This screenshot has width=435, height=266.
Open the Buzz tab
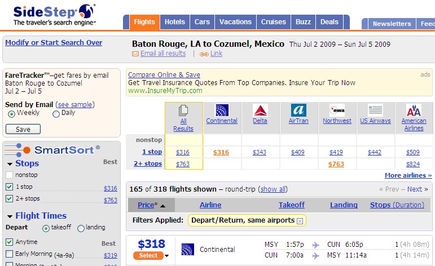(303, 22)
